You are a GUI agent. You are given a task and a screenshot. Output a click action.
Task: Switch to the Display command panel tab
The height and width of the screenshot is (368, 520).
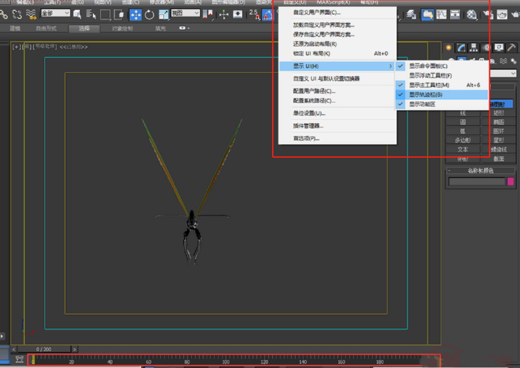point(499,48)
